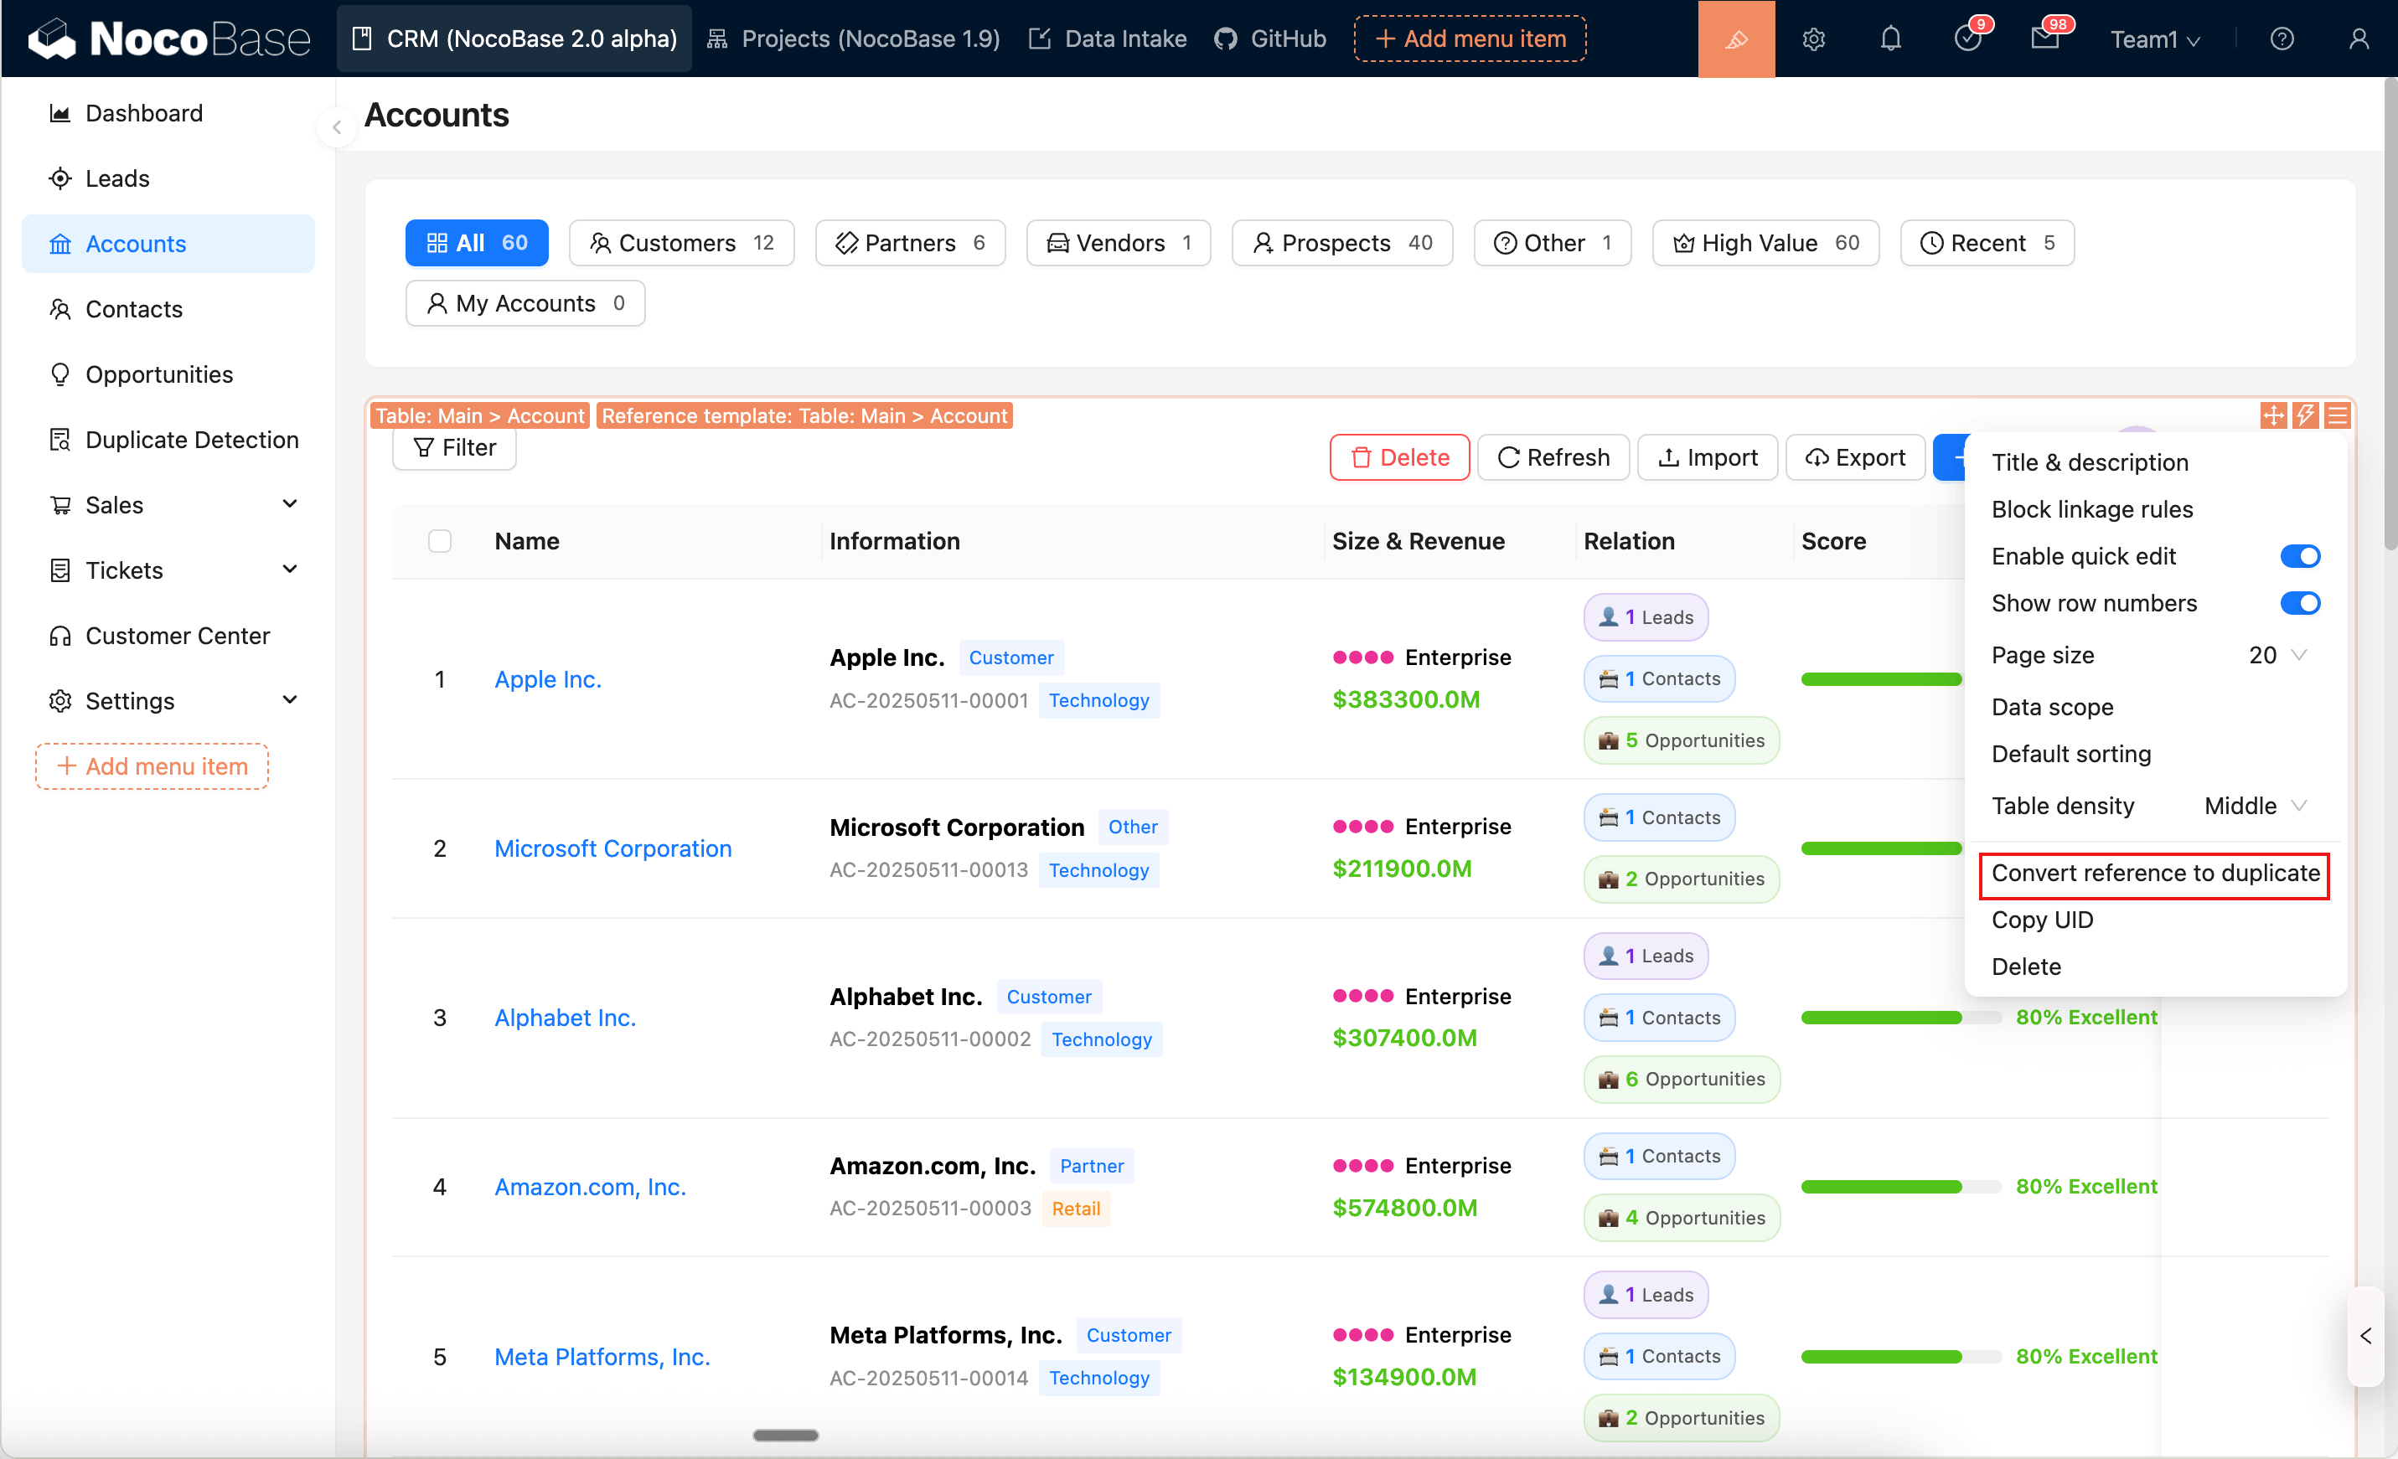Open the settings gear in top bar
Viewport: 2398px width, 1459px height.
(x=1812, y=39)
